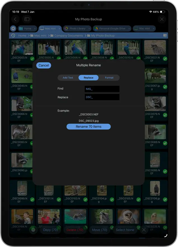Image resolution: width=178 pixels, height=247 pixels.
Task: Cancel the Multiple Rename dialog
Action: click(x=44, y=65)
